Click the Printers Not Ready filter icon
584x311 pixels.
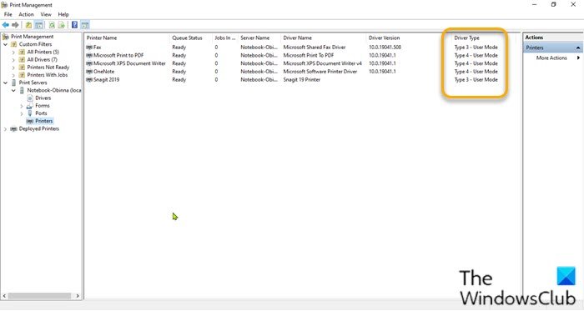(22, 68)
